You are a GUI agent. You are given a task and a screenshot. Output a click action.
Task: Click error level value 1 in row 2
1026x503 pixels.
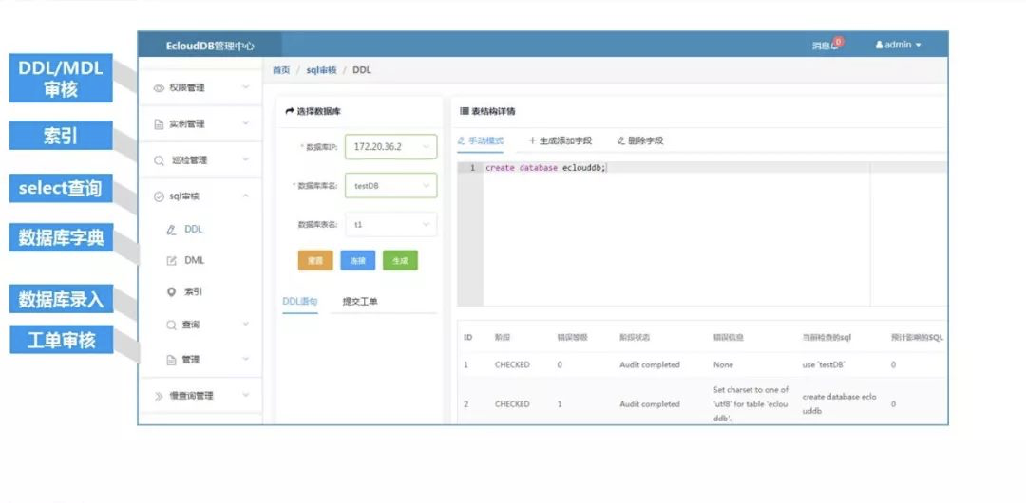(x=560, y=404)
